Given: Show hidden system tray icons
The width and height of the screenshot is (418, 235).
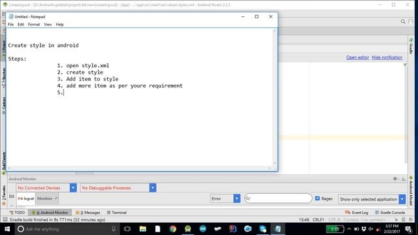Looking at the screenshot, I should tap(349, 229).
